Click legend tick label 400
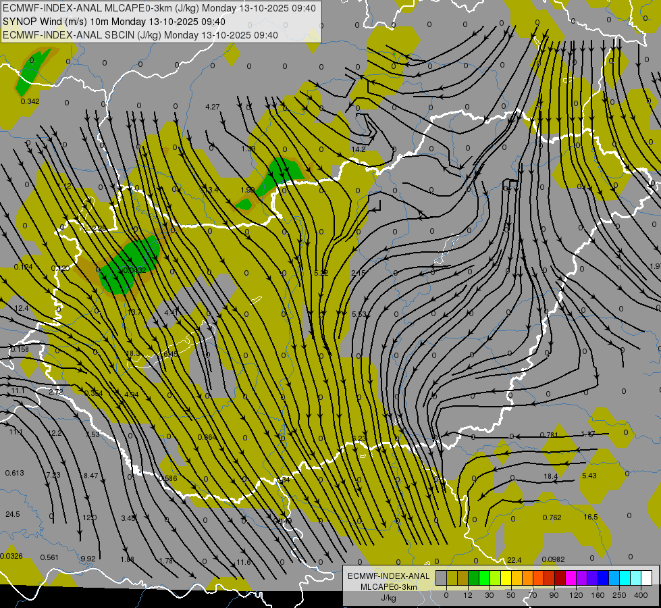 click(x=641, y=595)
